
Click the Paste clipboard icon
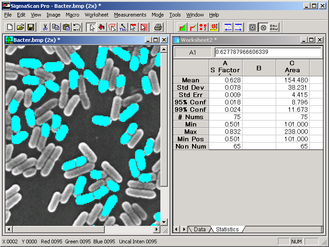click(x=66, y=27)
